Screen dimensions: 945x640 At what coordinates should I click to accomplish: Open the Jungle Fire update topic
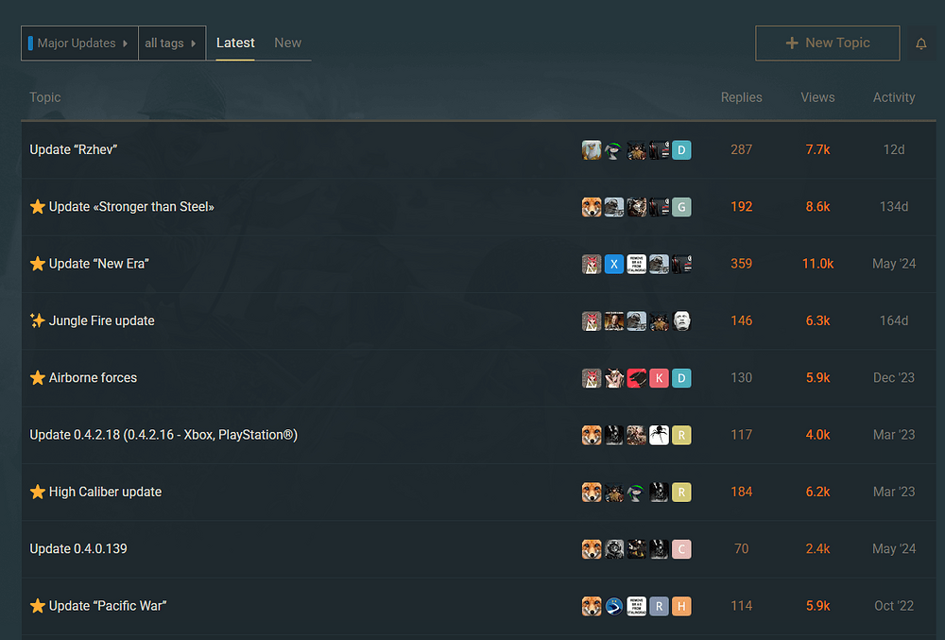(101, 320)
